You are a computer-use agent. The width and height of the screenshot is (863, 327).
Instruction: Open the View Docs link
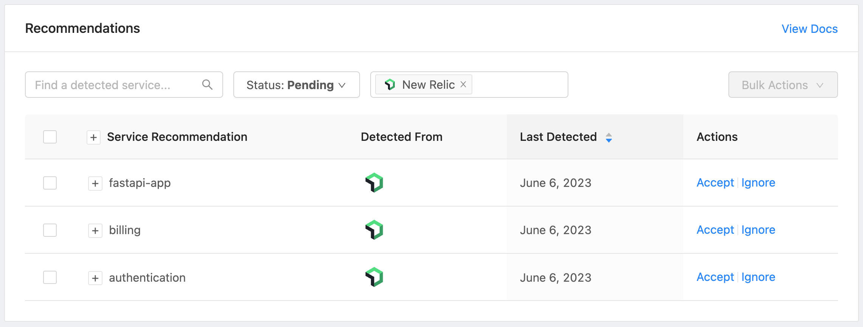[x=809, y=29]
